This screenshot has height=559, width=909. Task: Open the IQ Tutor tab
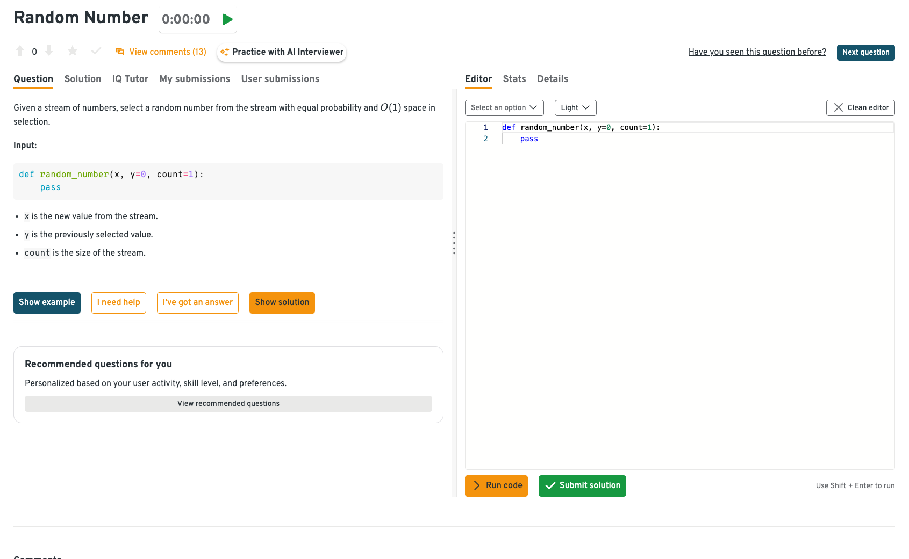(130, 79)
